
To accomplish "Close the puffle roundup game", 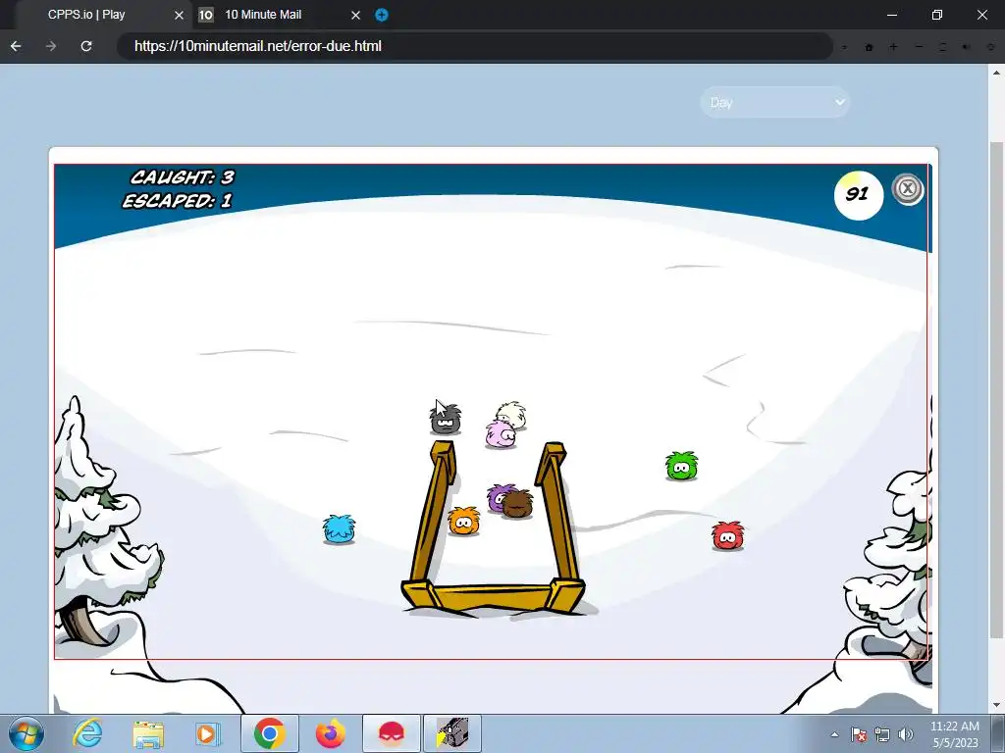I will point(908,189).
